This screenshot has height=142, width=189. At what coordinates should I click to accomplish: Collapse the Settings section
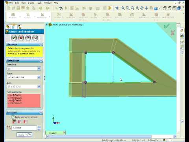(41, 113)
